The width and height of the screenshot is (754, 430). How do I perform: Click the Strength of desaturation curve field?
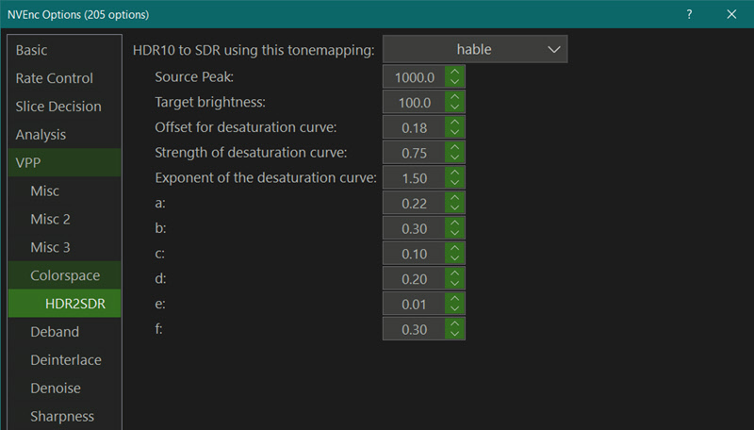(414, 153)
